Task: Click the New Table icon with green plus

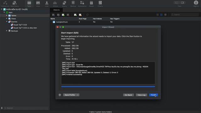Action: coord(63,15)
